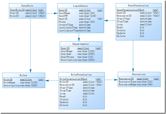Select the UserRole table header
166x114 pixels.
click(28, 6)
